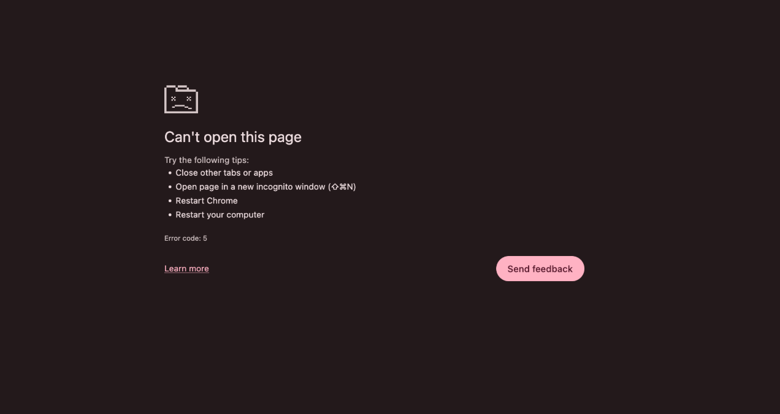Viewport: 780px width, 414px height.
Task: Click the "Can't open this page" heading
Action: (x=233, y=137)
